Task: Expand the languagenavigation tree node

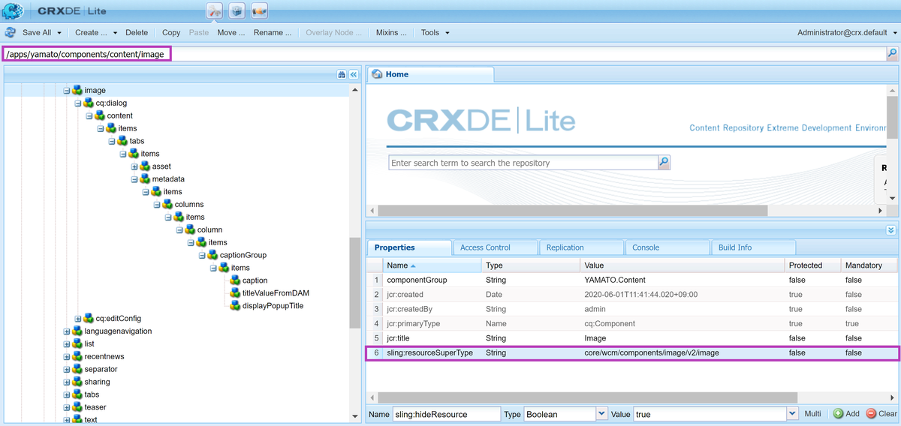Action: click(x=67, y=331)
